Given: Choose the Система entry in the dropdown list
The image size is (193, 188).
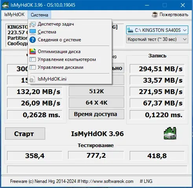Looking at the screenshot, I should [70, 32].
